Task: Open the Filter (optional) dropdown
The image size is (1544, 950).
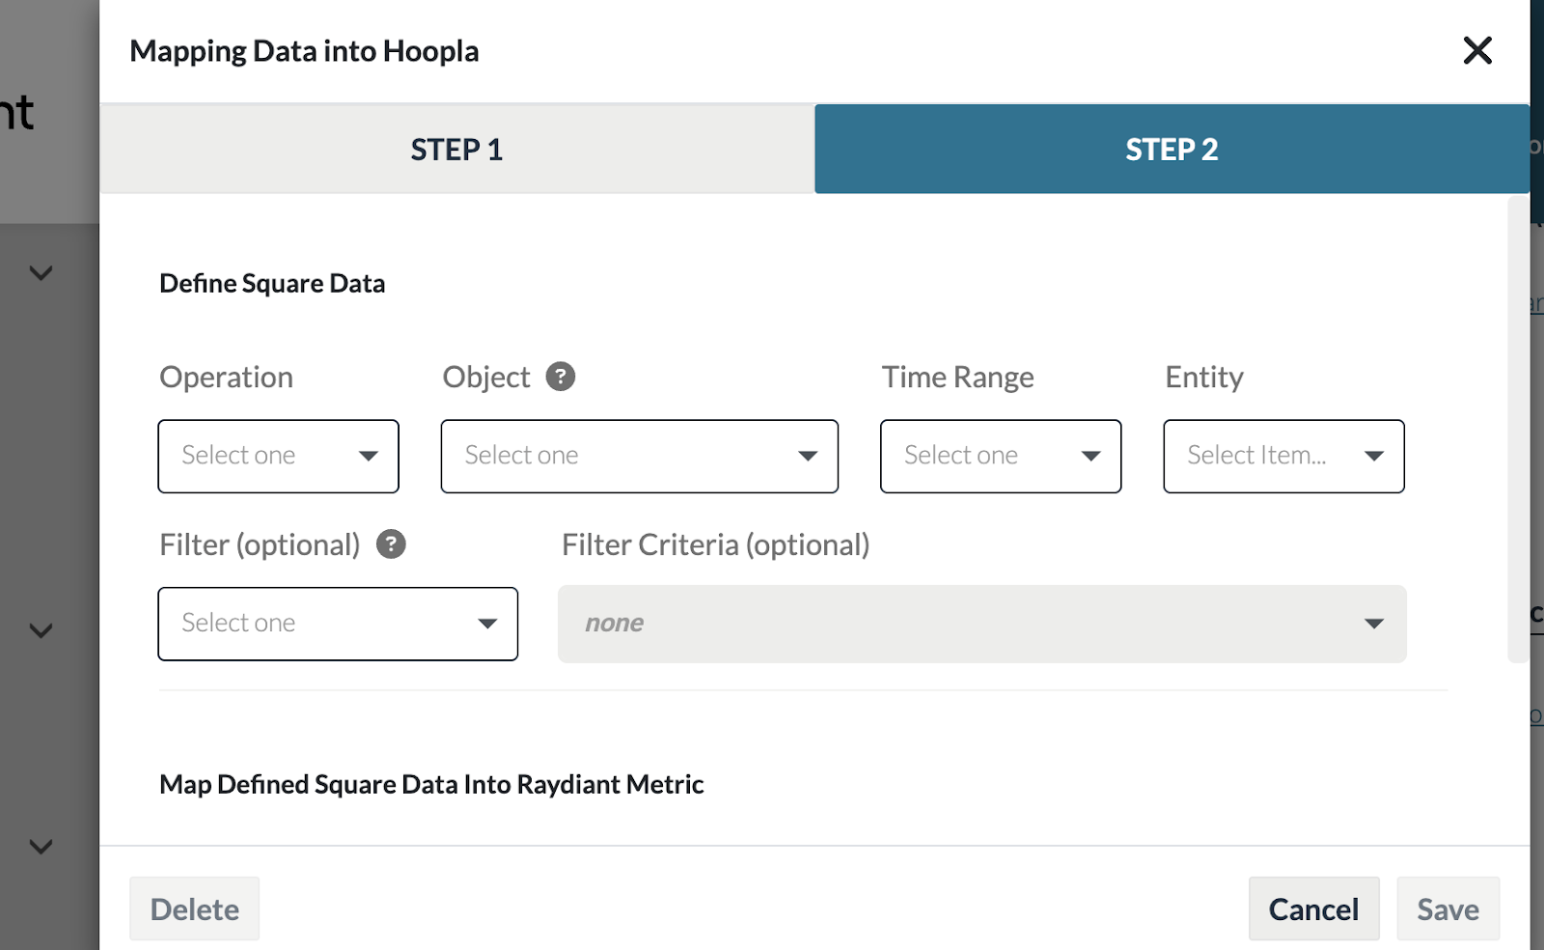Action: tap(338, 624)
